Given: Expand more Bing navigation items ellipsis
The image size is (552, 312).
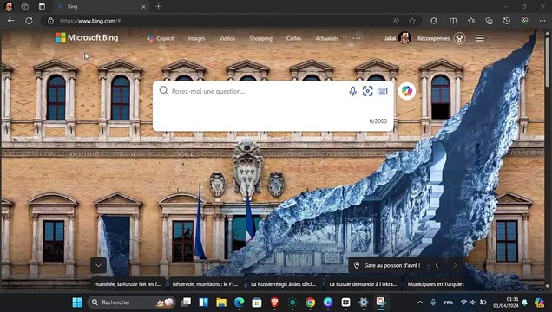Looking at the screenshot, I should click(356, 38).
